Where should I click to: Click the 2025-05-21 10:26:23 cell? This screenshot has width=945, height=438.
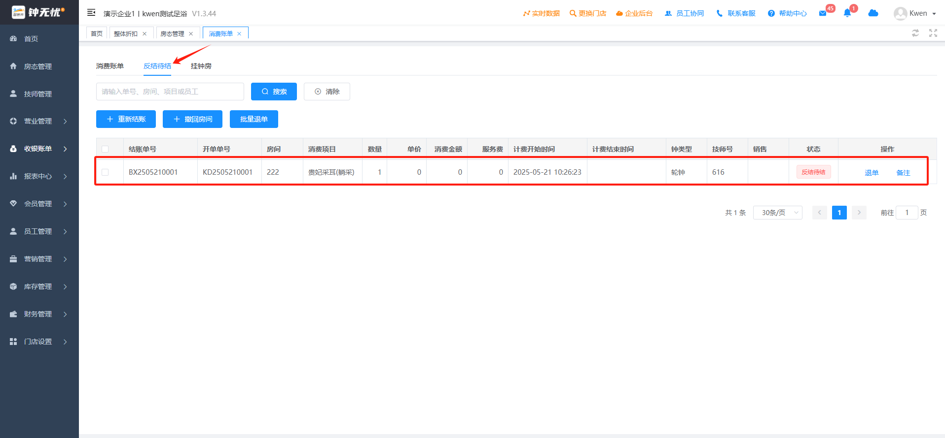[x=547, y=172]
